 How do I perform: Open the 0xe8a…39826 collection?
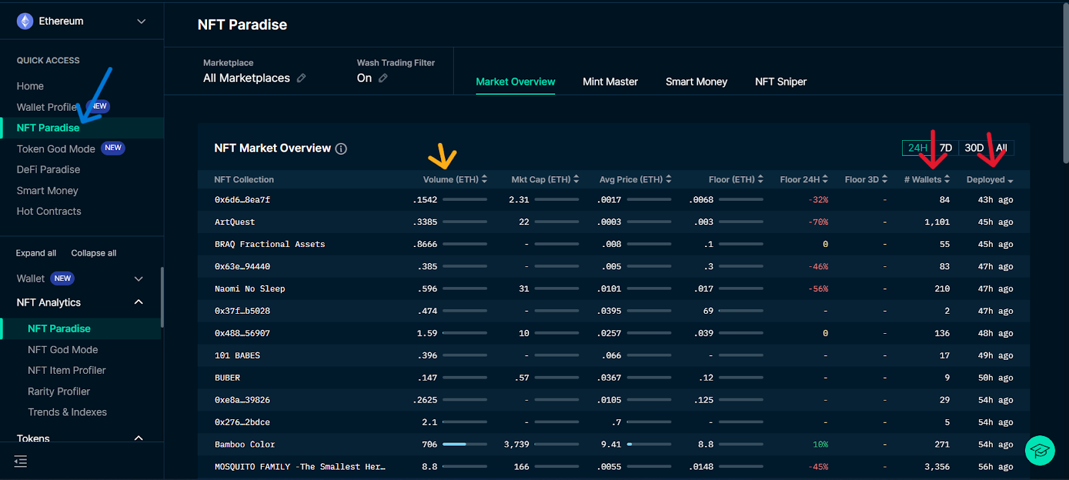243,400
